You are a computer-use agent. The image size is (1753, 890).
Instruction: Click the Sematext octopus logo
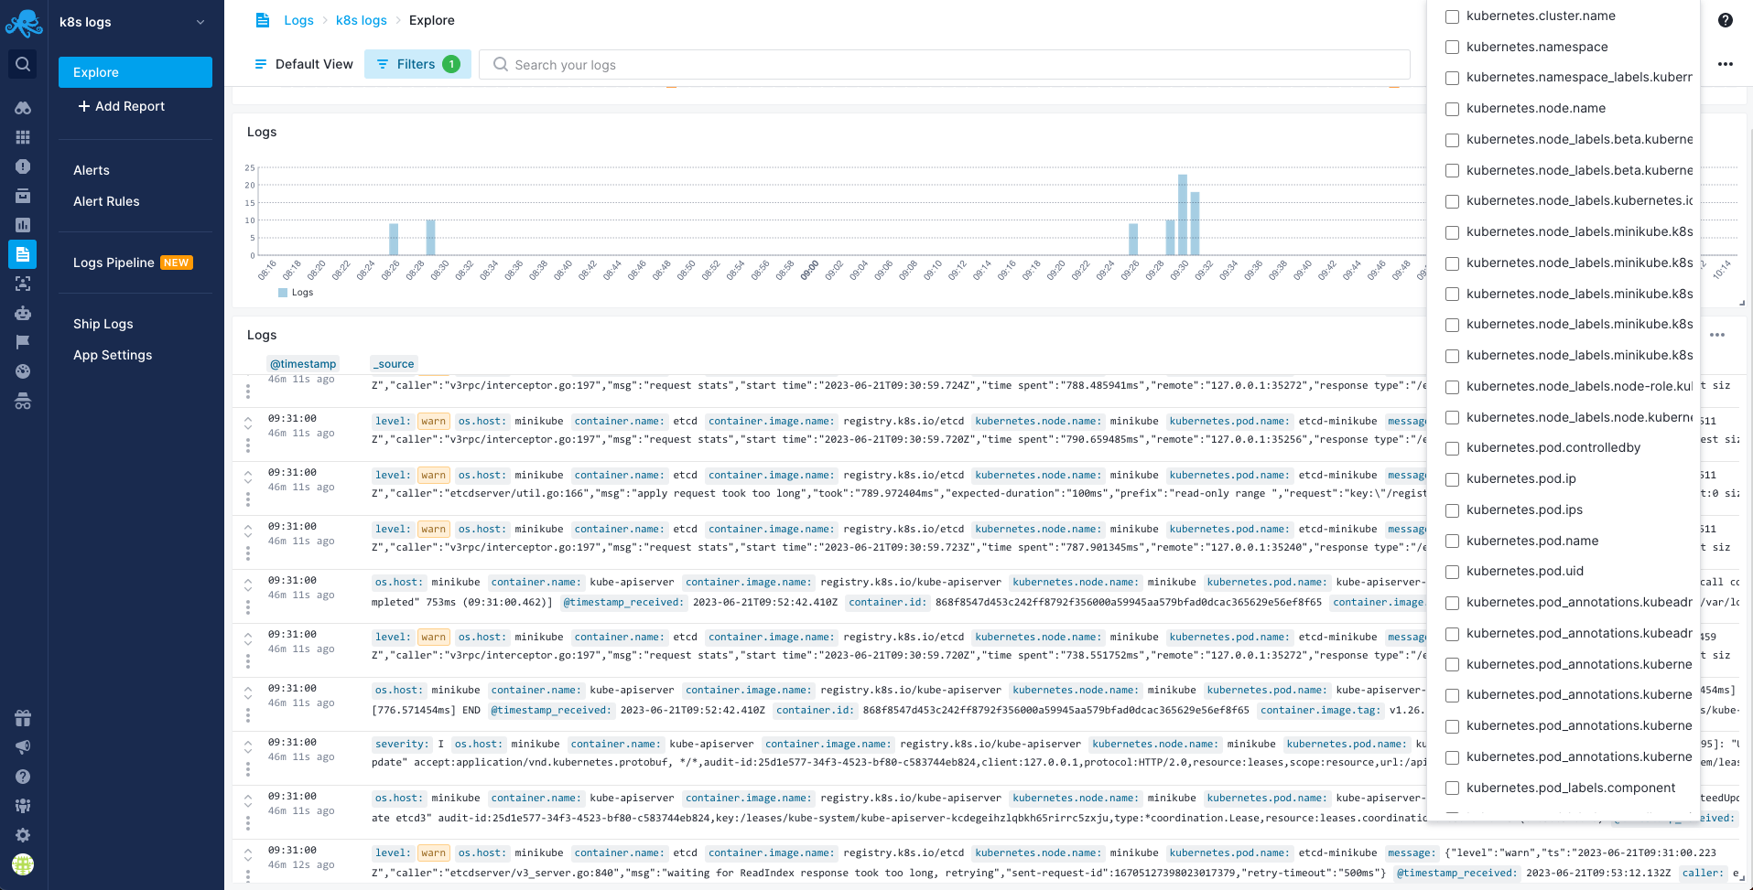[x=23, y=23]
